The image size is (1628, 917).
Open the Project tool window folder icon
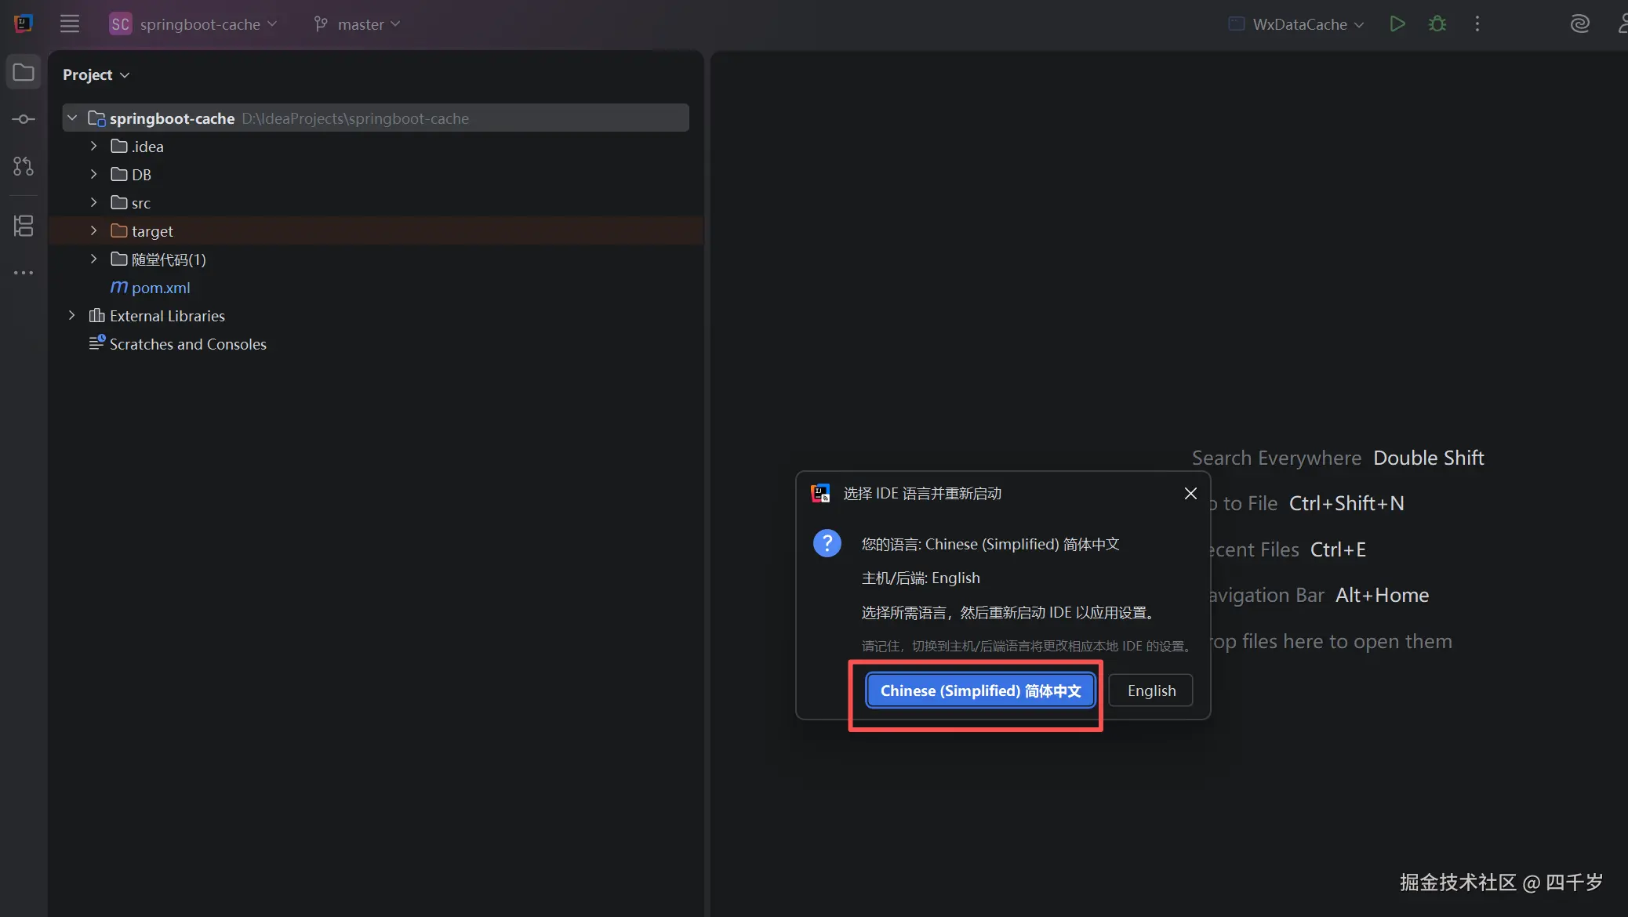click(24, 73)
